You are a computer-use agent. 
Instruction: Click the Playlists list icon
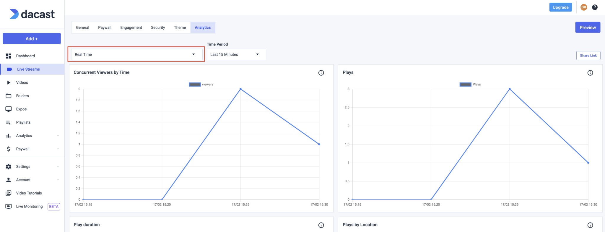9,122
